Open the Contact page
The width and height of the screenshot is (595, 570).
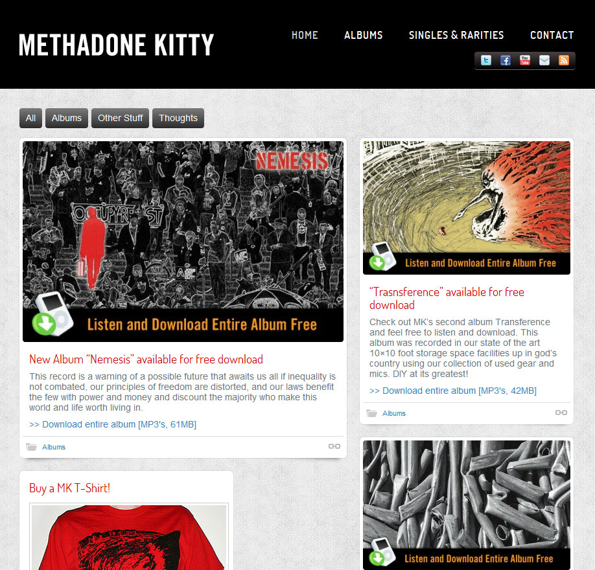point(552,35)
